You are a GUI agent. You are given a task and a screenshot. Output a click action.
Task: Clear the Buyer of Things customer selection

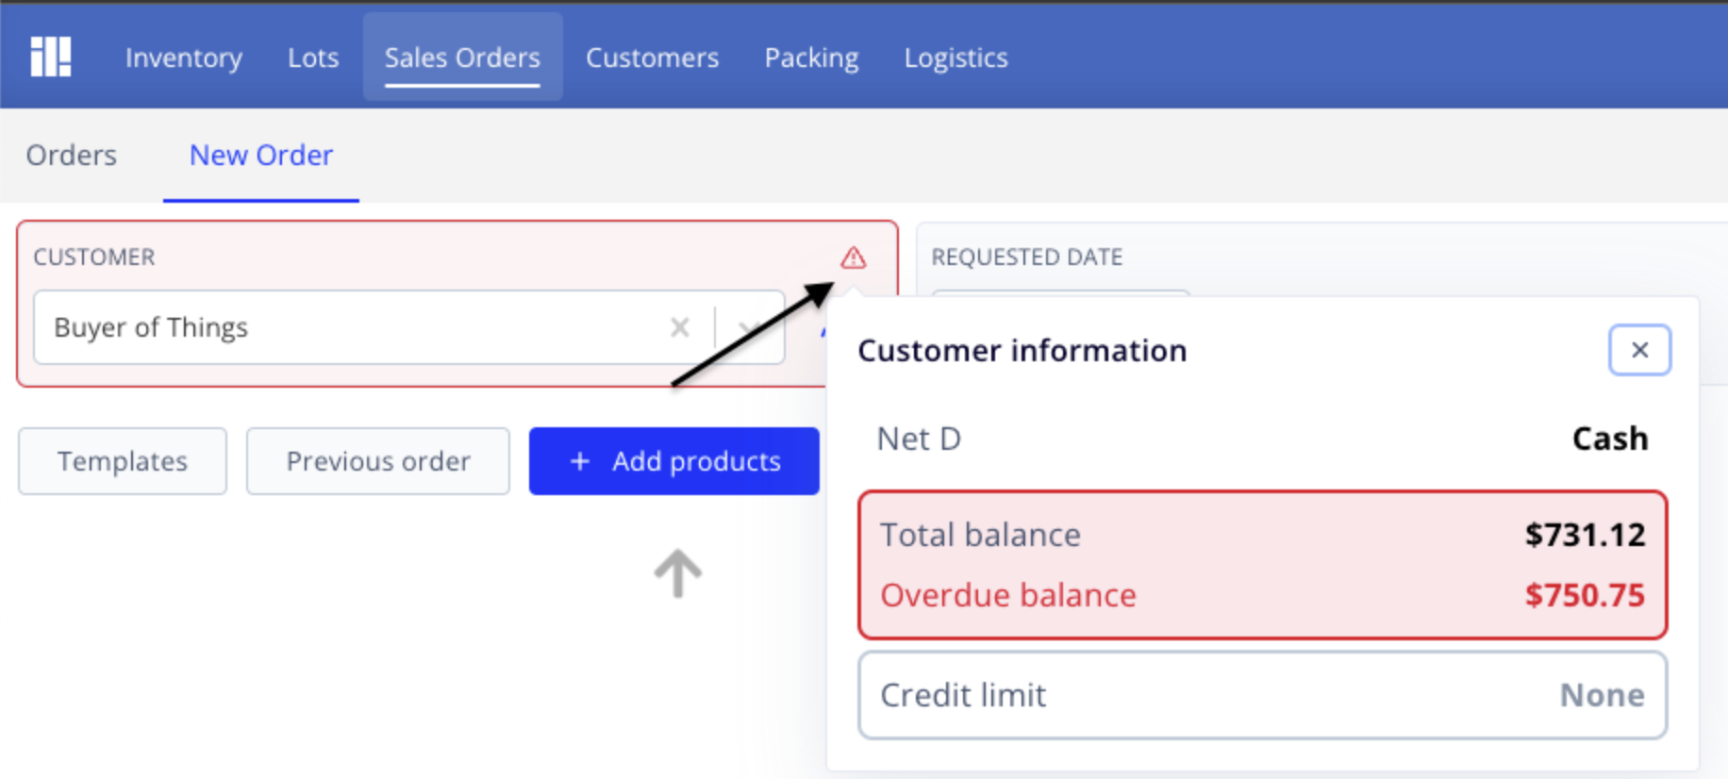pyautogui.click(x=679, y=327)
